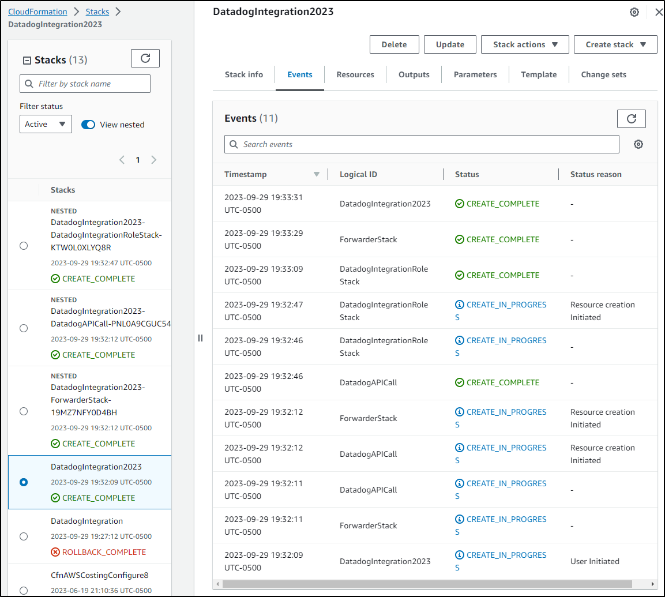Click the Logical ID column header

tap(358, 174)
